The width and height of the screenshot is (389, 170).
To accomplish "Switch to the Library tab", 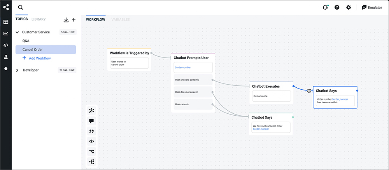I will pos(39,19).
